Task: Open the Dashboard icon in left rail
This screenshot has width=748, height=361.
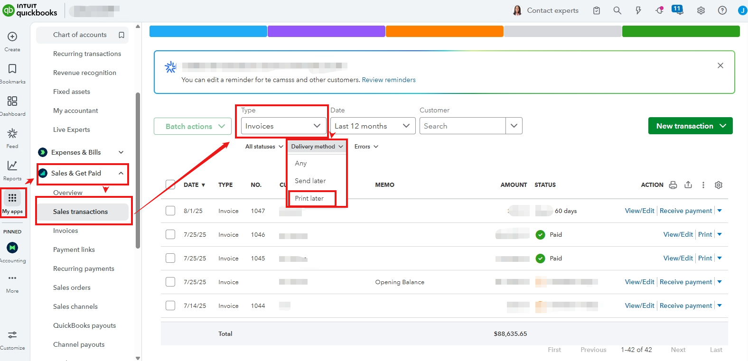Action: tap(12, 102)
